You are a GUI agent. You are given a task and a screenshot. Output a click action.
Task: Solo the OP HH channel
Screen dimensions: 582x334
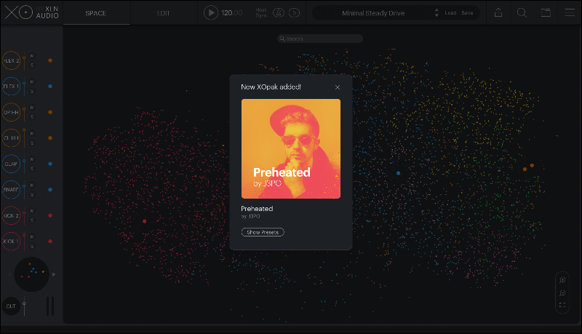point(32,117)
